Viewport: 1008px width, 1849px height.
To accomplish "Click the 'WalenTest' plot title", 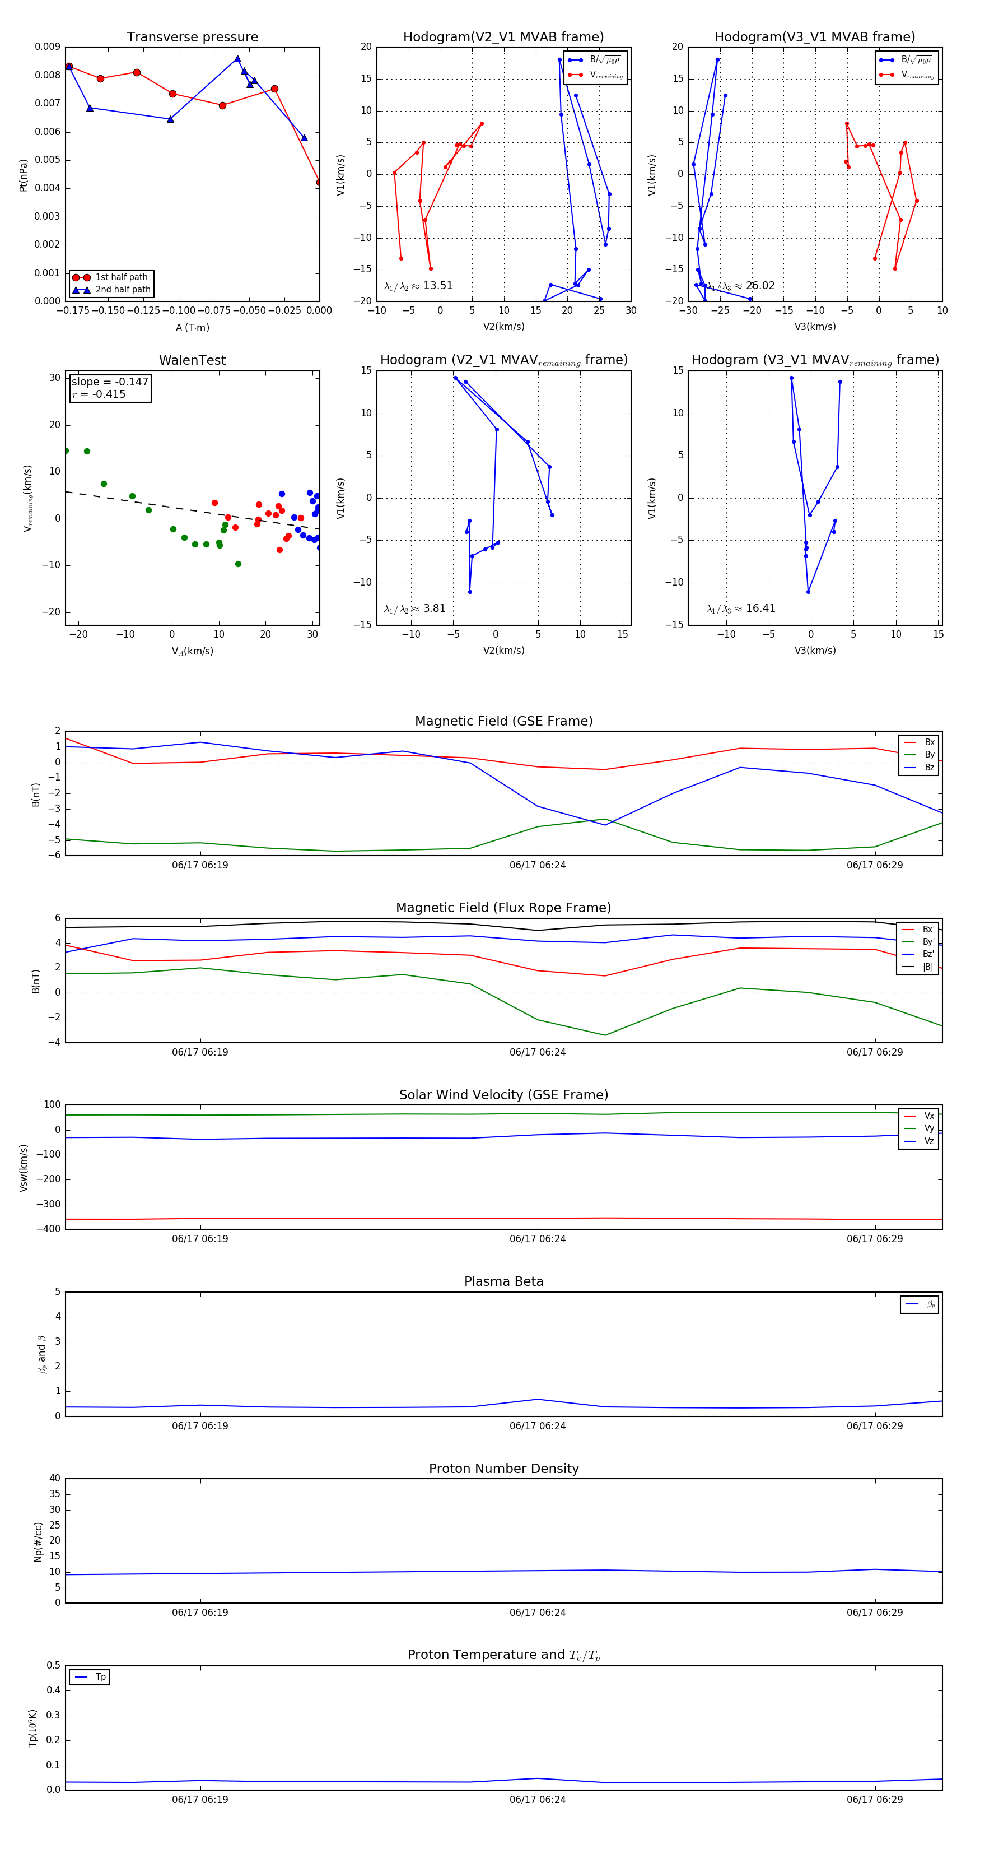I will coord(192,360).
